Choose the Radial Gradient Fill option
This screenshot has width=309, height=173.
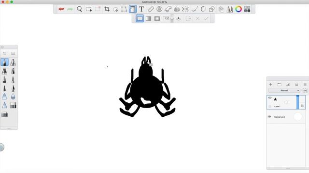pyautogui.click(x=157, y=18)
